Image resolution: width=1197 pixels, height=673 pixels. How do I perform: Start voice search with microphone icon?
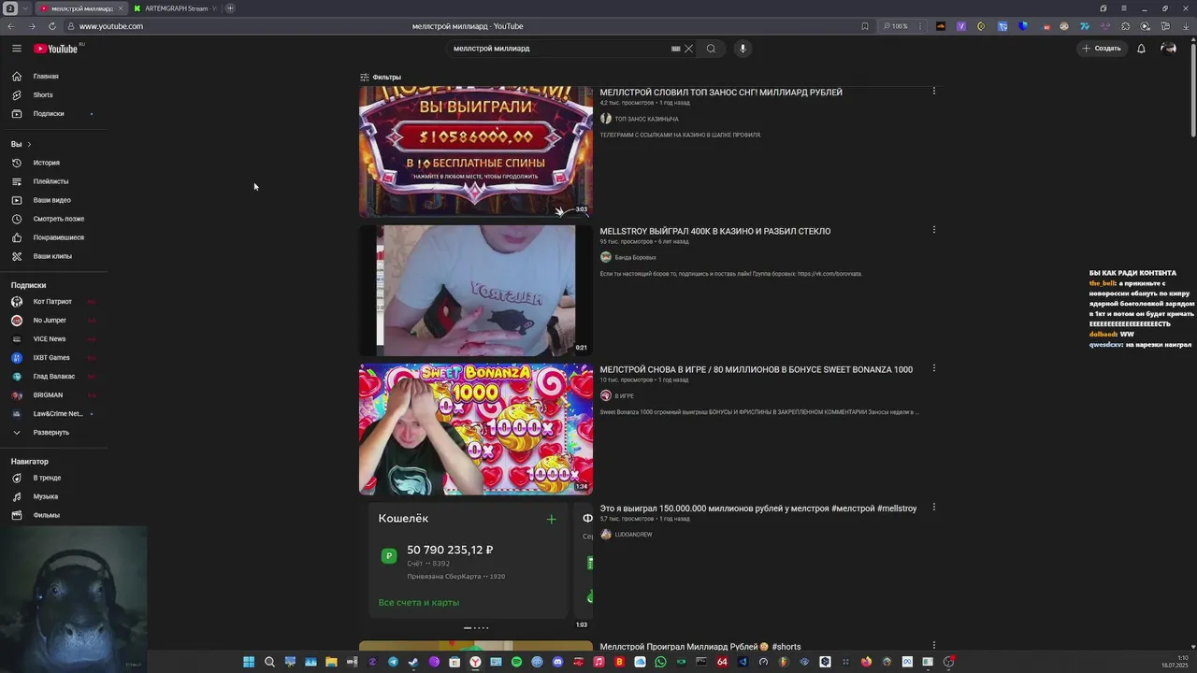click(x=743, y=49)
